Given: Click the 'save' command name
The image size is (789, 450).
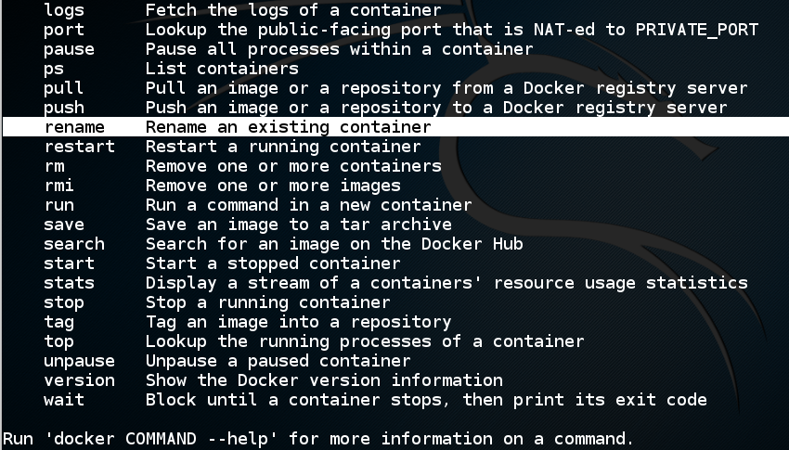Looking at the screenshot, I should (63, 225).
